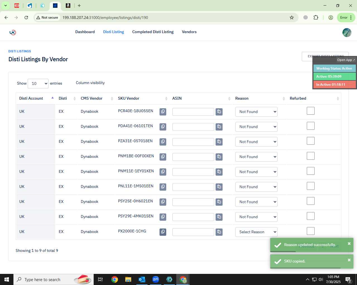Click ASIN paste icon in PCR40E-18U055EN row
The width and height of the screenshot is (357, 285).
(x=219, y=112)
